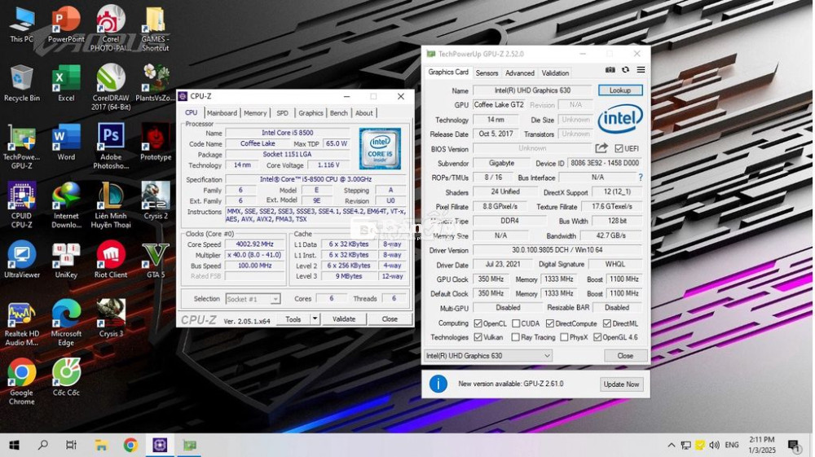Screen dimensions: 815x457
Task: Switch to SPD tab in CPU-Z
Action: 282,112
